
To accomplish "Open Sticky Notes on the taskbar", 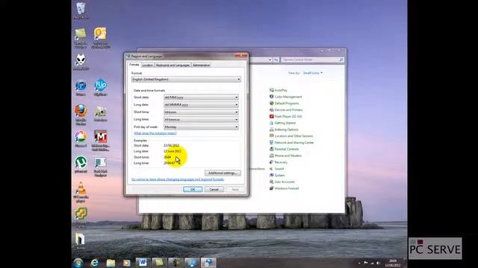I will [159, 263].
